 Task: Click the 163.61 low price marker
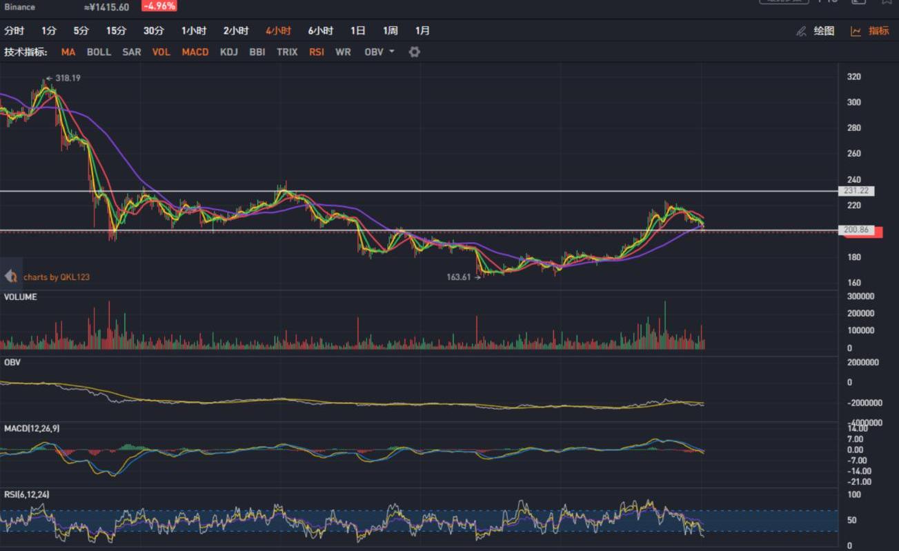pyautogui.click(x=459, y=277)
